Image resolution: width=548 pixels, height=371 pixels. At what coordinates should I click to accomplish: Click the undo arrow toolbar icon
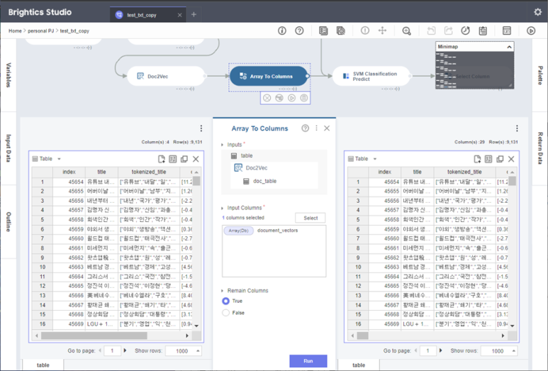pyautogui.click(x=431, y=31)
